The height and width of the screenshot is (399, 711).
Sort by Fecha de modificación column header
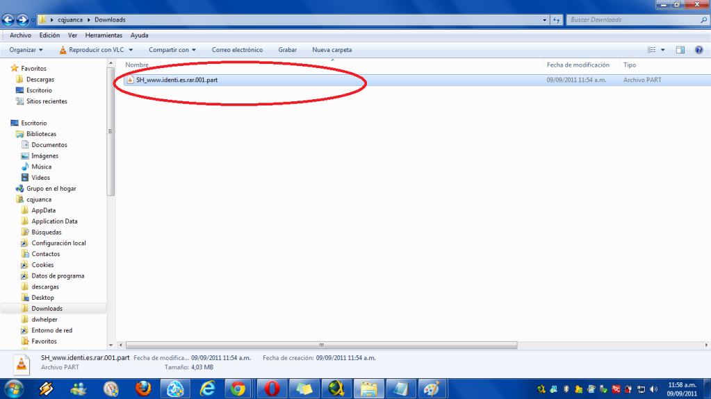578,65
